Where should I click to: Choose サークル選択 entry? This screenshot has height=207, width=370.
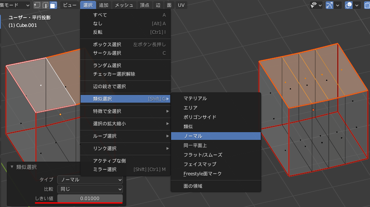click(125, 53)
